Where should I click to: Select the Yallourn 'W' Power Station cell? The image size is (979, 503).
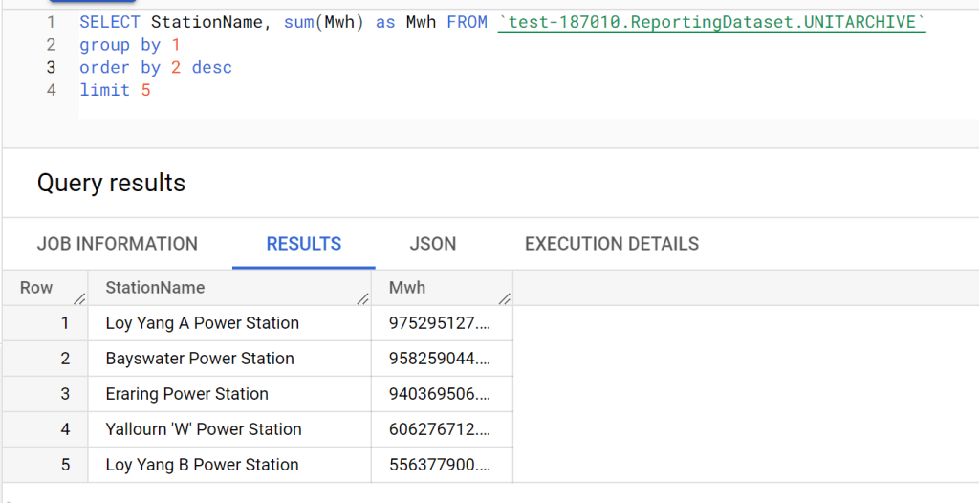pos(204,429)
